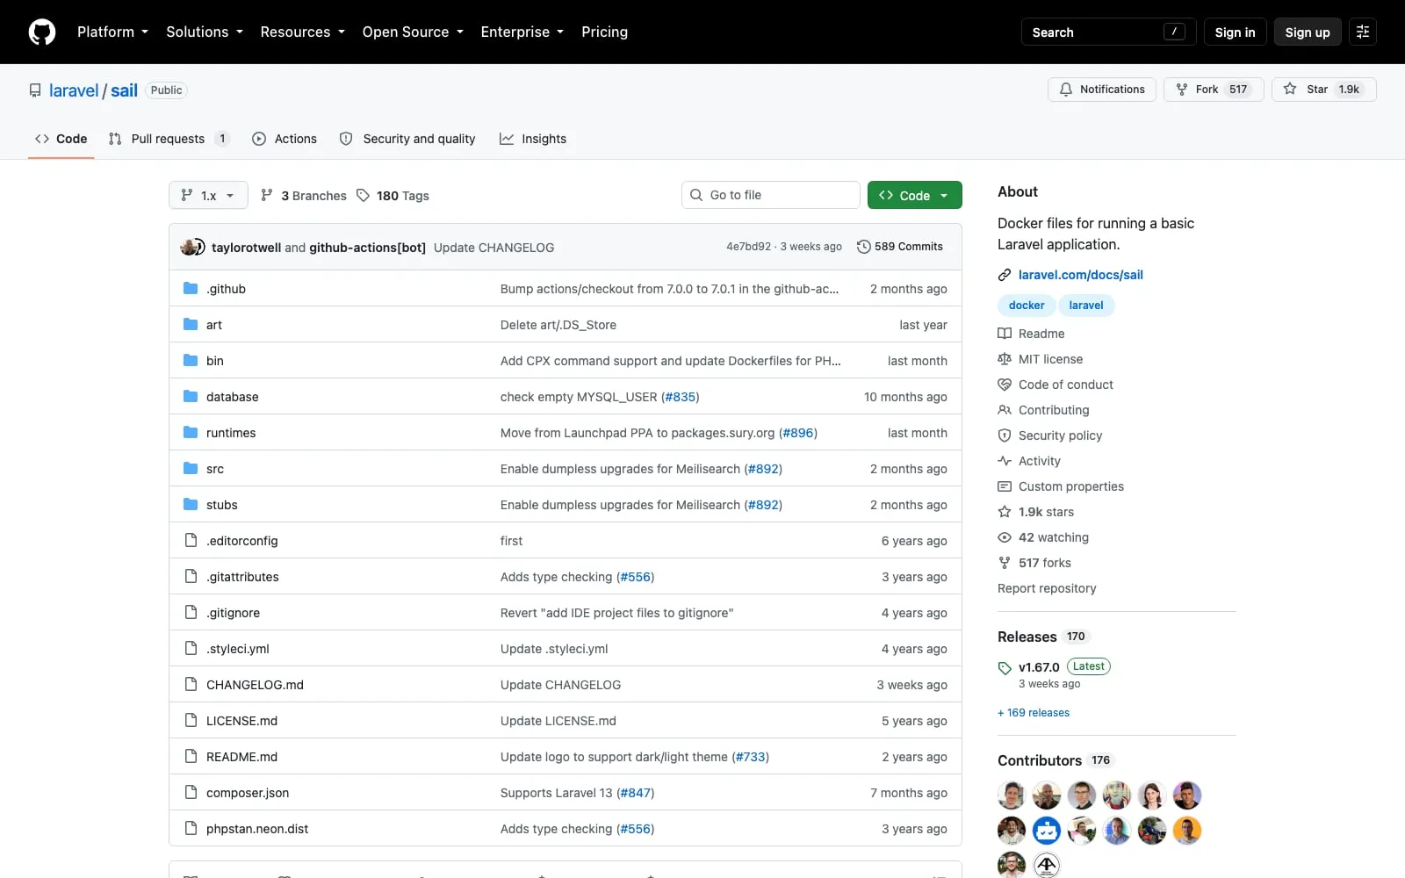Click commit hash 4e7bd92

point(748,247)
